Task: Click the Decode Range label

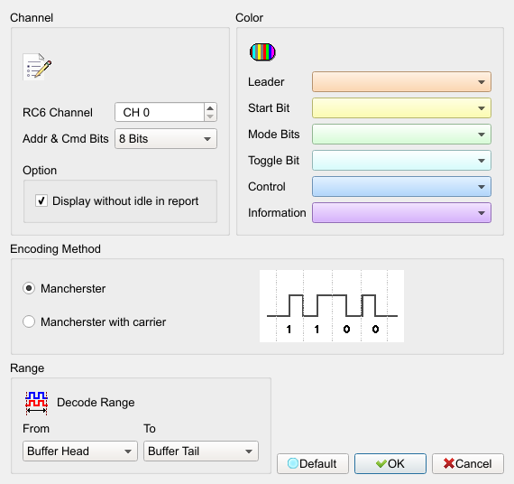Action: 96,403
